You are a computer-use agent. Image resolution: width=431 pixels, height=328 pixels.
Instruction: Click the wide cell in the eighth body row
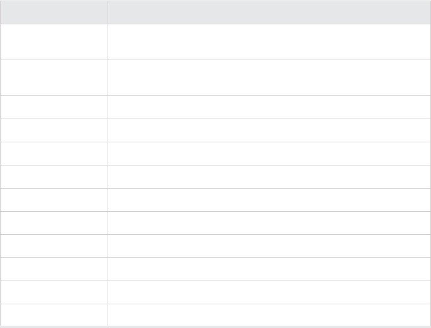pyautogui.click(x=269, y=223)
